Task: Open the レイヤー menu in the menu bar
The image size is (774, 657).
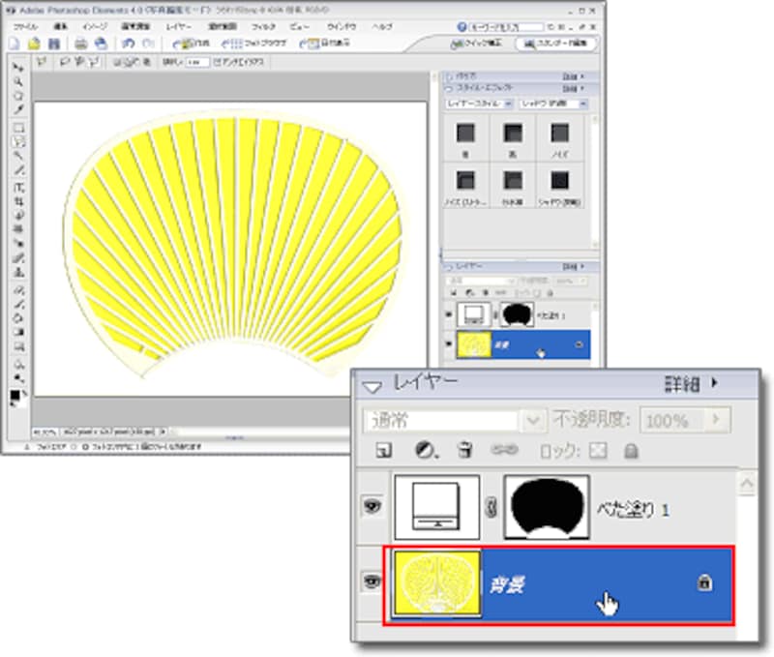Action: coord(179,27)
